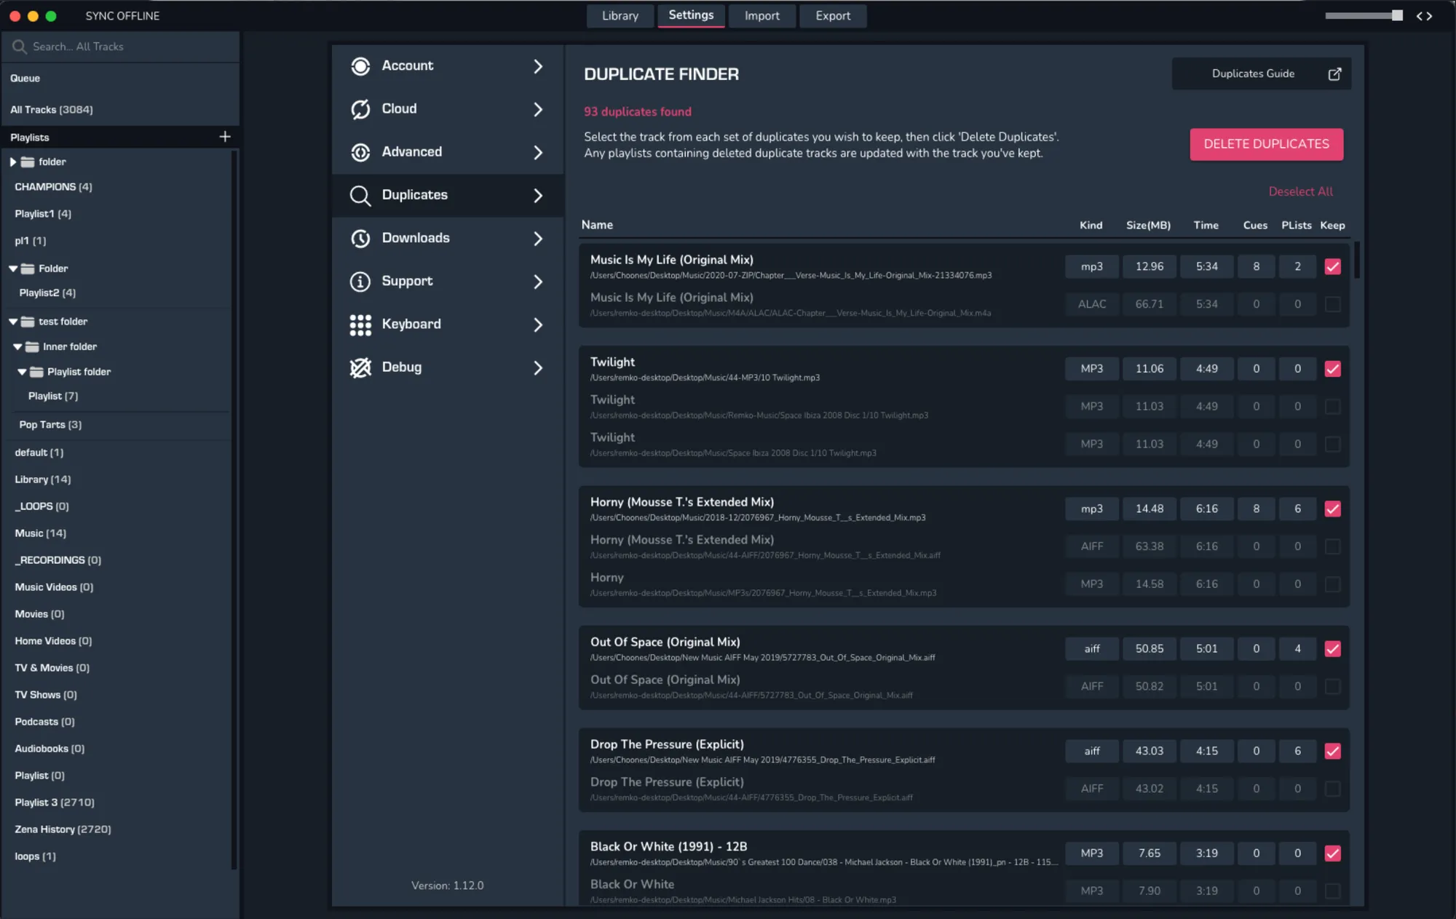
Task: Click the Keyboard grid icon
Action: 360,325
